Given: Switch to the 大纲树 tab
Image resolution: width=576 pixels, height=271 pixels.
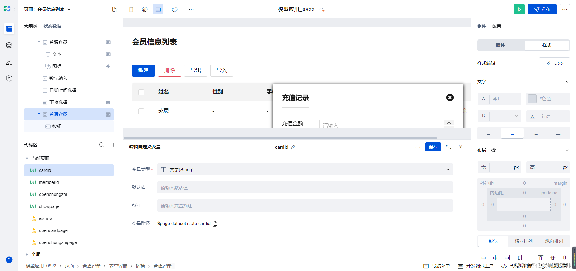Looking at the screenshot, I should point(31,26).
